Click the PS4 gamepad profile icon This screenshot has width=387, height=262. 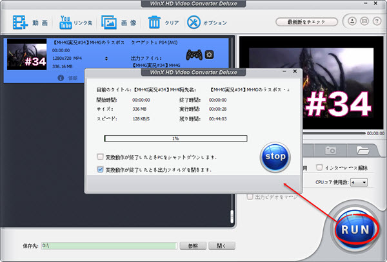[194, 55]
